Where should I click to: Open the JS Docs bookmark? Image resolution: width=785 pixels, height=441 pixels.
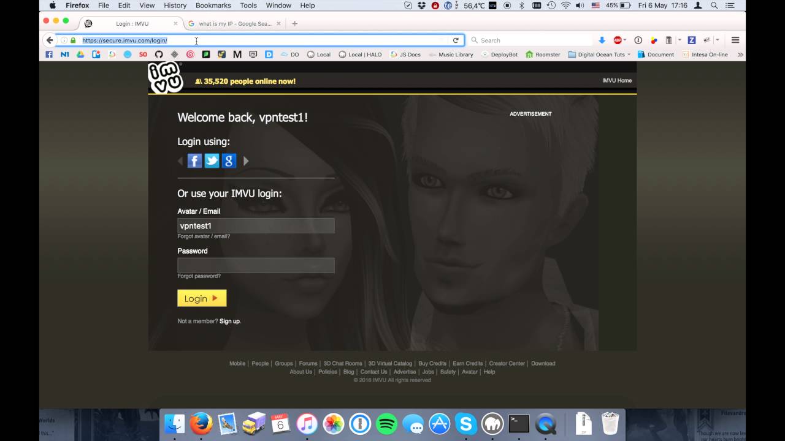(x=405, y=55)
